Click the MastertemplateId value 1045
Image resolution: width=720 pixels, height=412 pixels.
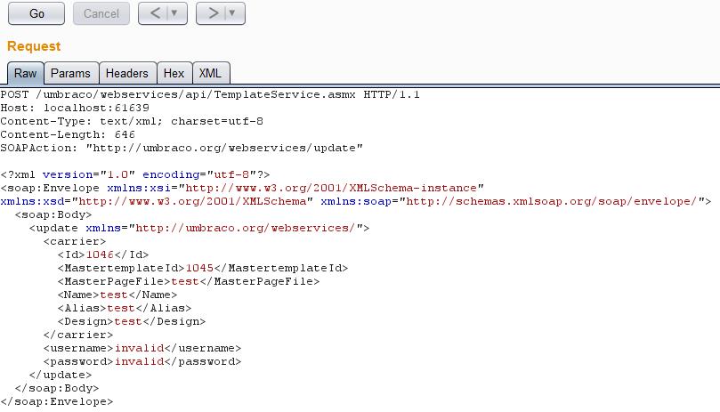pos(199,268)
